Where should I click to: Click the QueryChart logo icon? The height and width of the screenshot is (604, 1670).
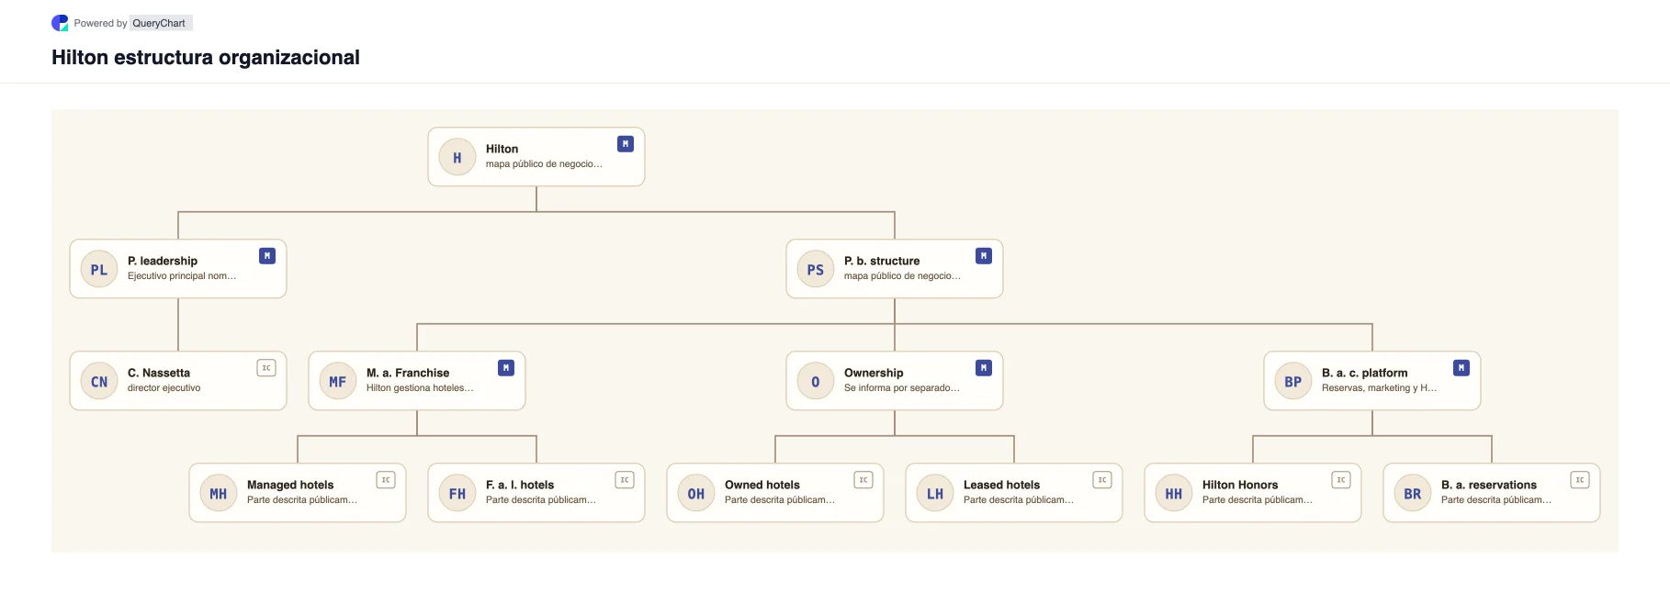tap(60, 23)
